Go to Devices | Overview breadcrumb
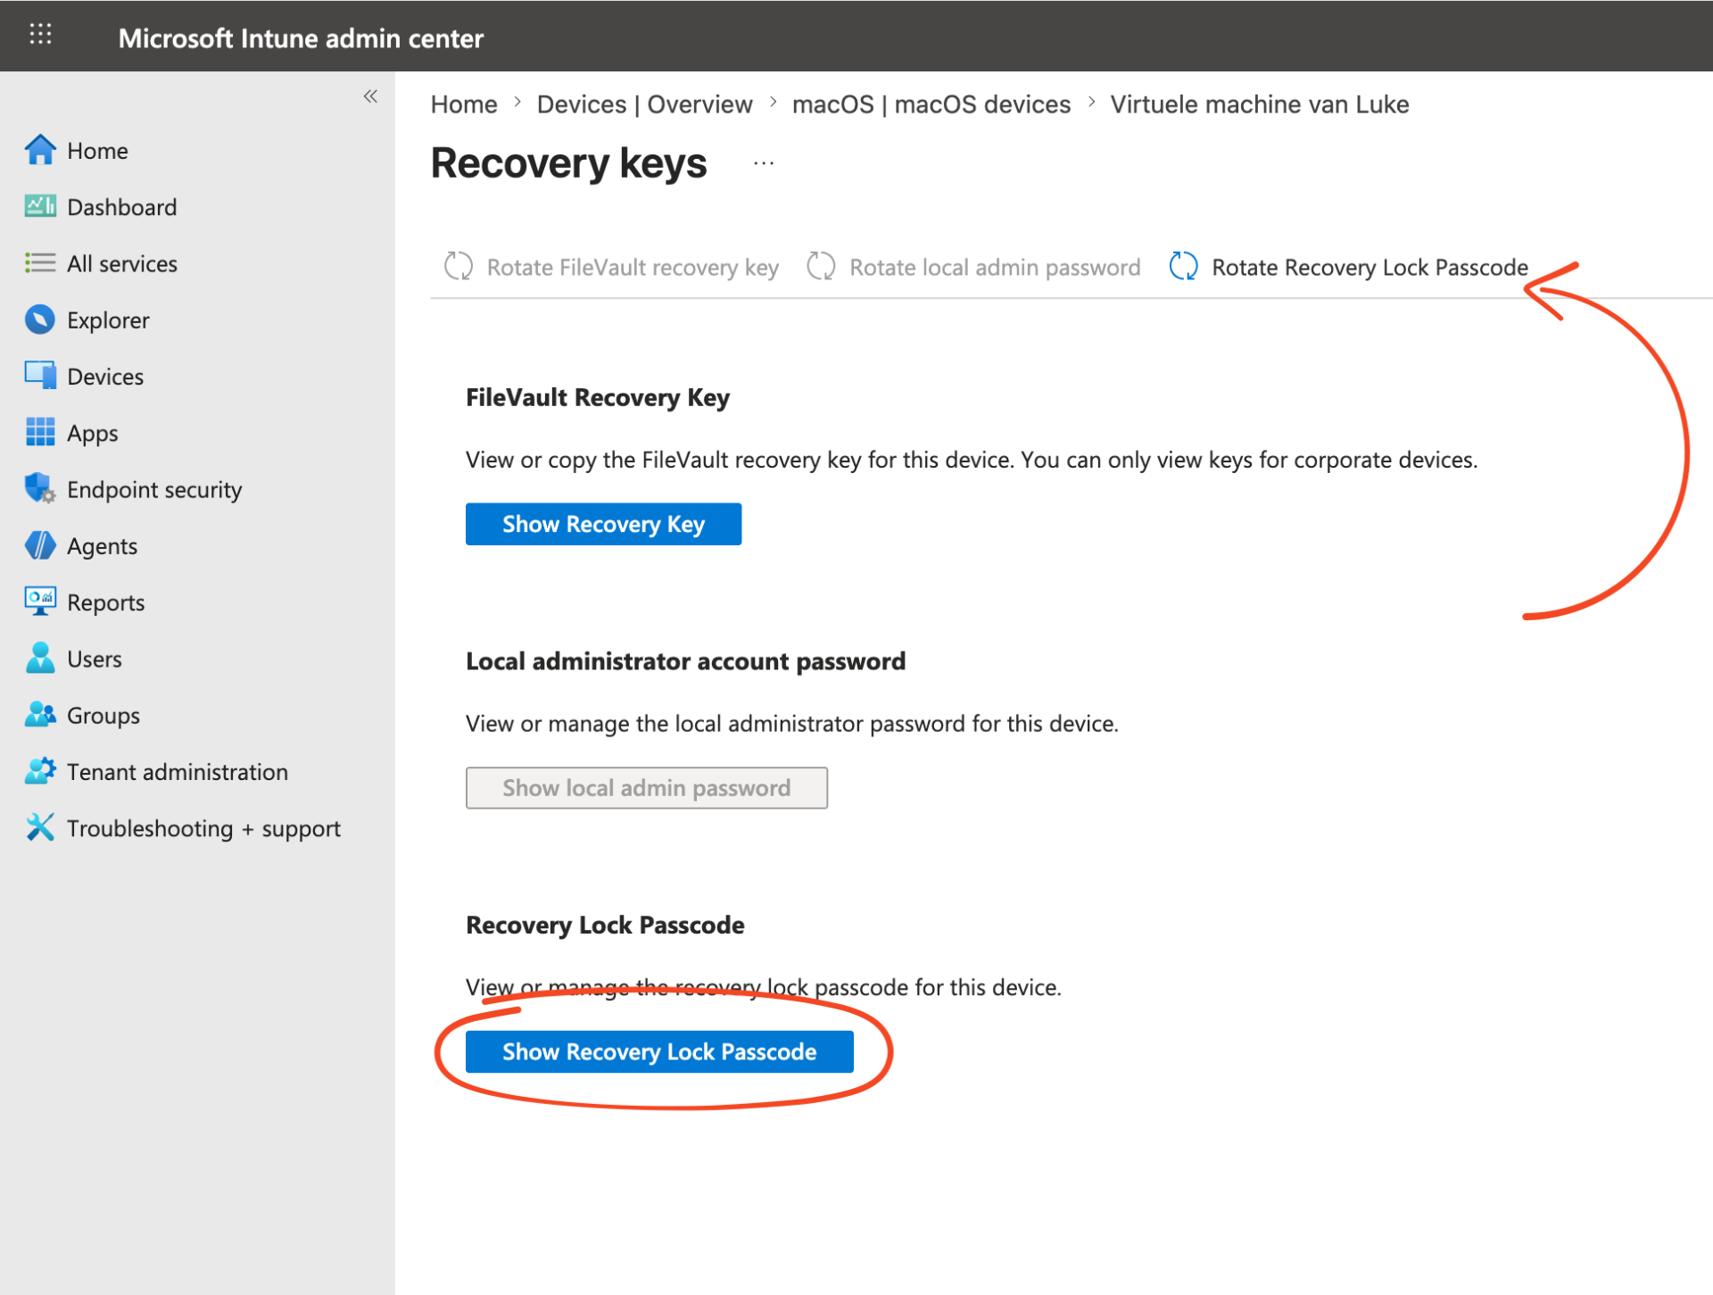 pos(645,104)
